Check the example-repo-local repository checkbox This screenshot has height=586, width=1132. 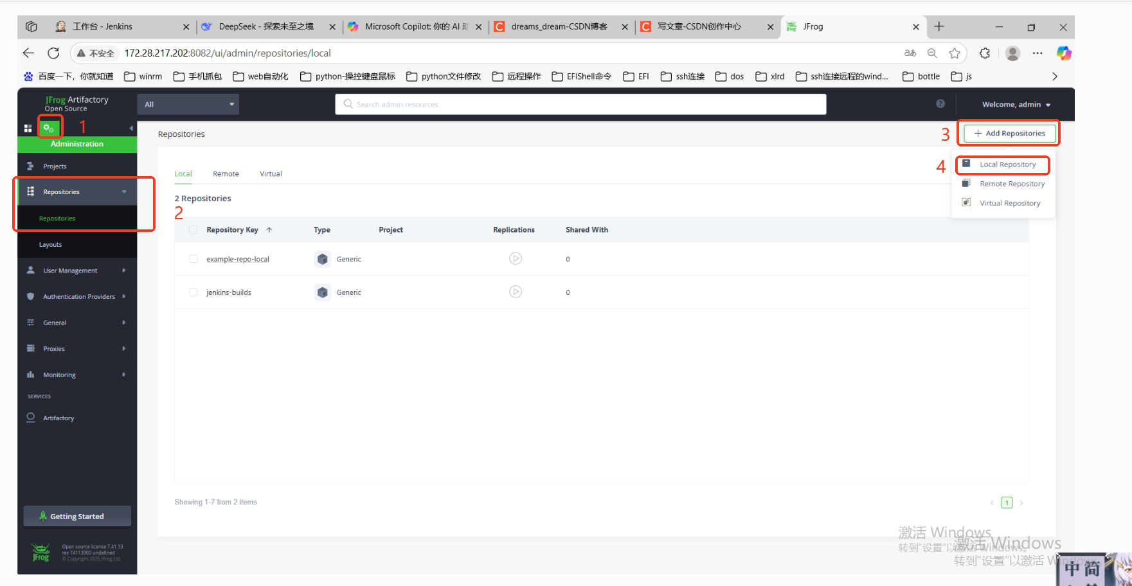pos(193,258)
